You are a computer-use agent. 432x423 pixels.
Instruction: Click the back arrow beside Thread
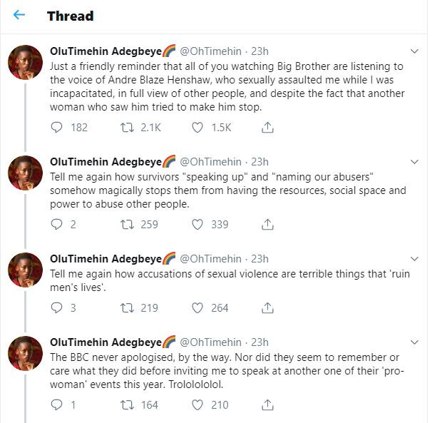[x=20, y=15]
